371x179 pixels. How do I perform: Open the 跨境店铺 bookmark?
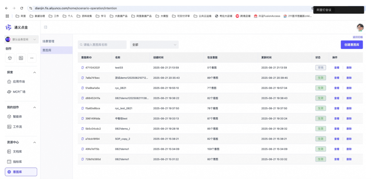pyautogui.click(x=243, y=16)
